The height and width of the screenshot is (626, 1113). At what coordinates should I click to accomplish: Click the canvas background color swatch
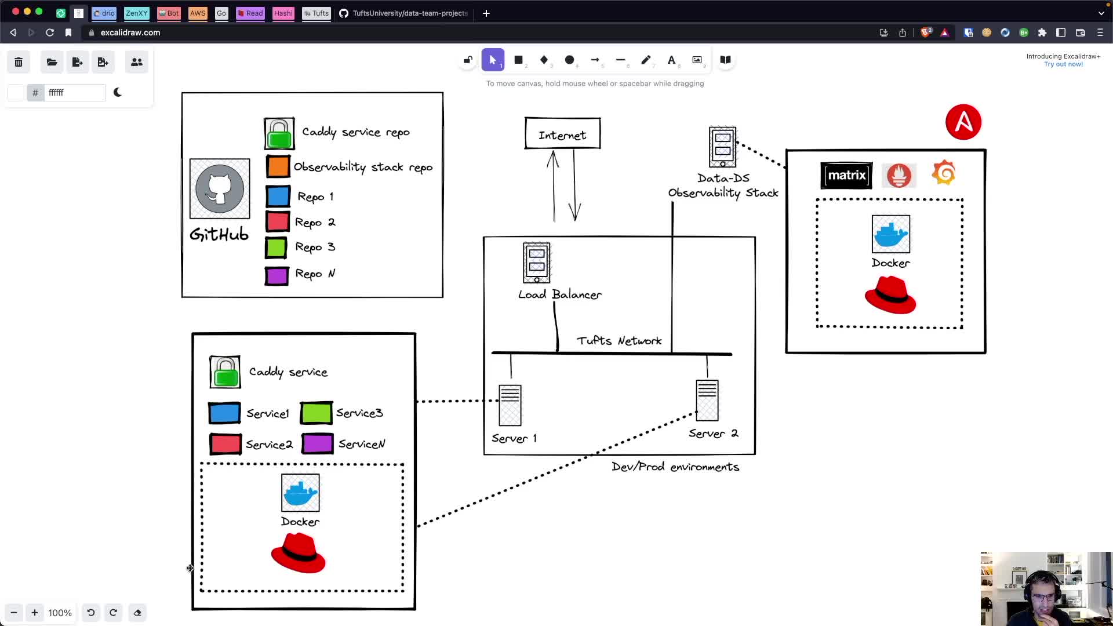[16, 93]
